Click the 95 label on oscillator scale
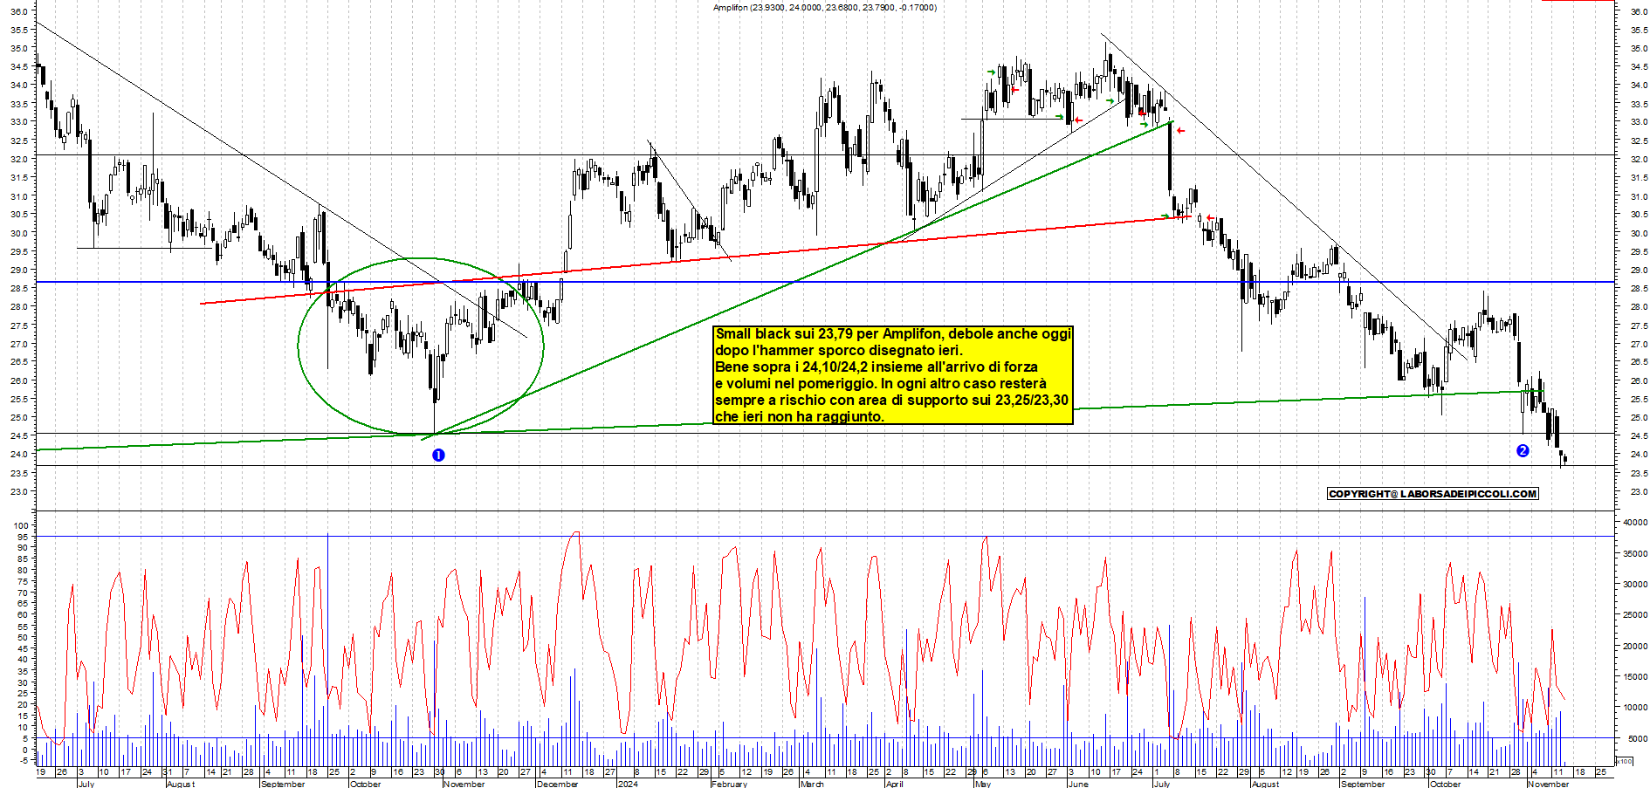 pyautogui.click(x=23, y=536)
